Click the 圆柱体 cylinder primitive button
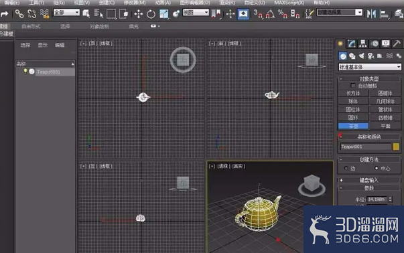Image resolution: width=404 pixels, height=253 pixels. (x=353, y=110)
